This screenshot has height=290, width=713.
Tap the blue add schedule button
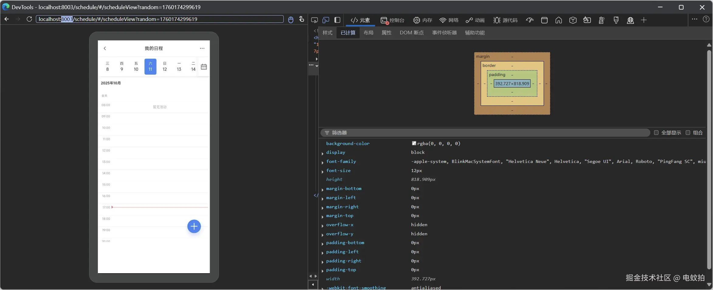coord(194,226)
